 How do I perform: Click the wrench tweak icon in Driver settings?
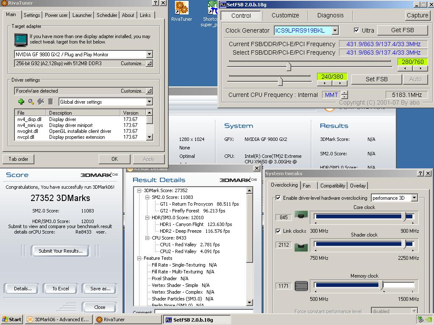41,102
